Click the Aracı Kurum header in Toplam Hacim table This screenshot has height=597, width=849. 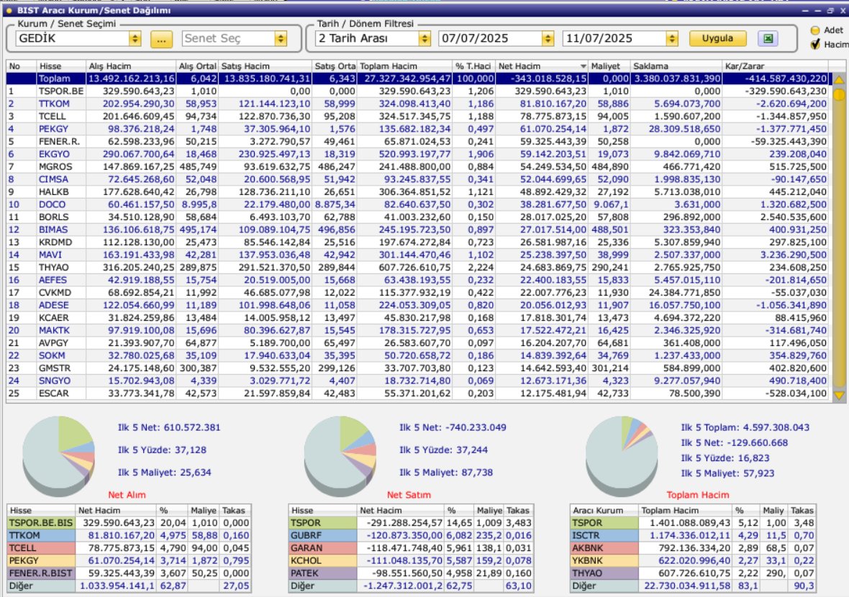pos(604,511)
